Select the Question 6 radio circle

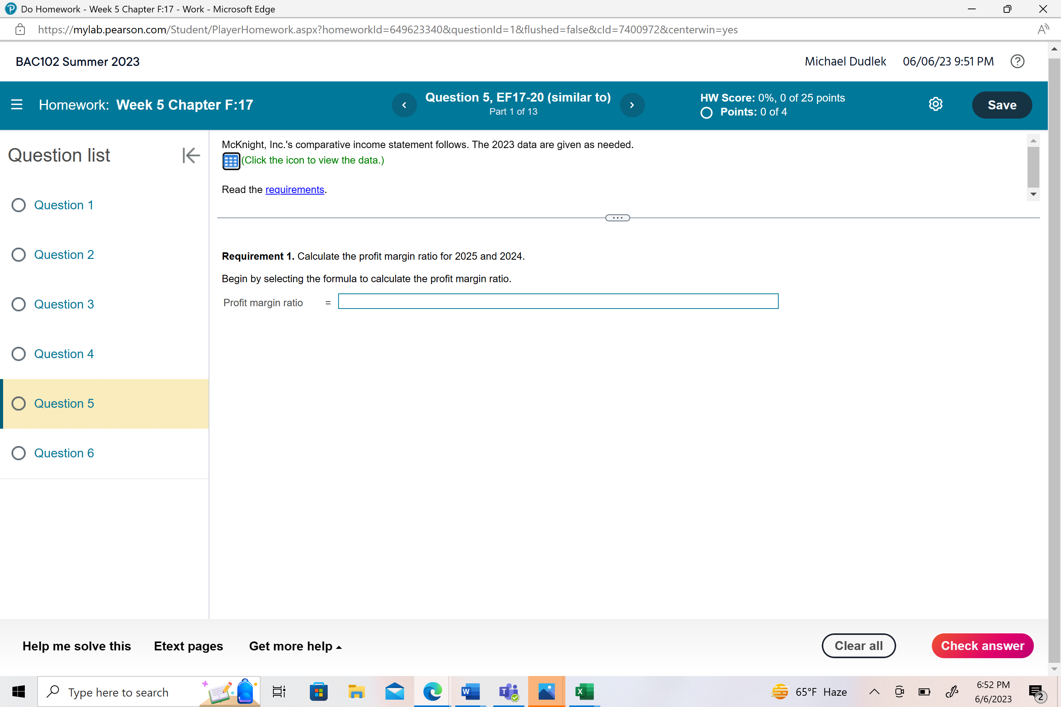(x=19, y=453)
